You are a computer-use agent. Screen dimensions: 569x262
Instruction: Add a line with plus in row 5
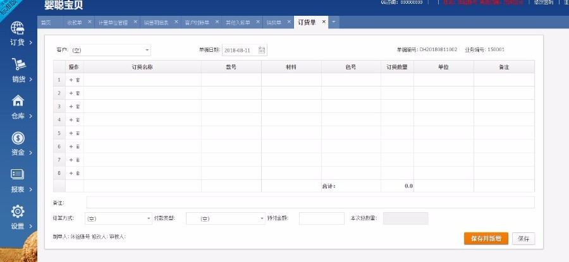point(71,133)
